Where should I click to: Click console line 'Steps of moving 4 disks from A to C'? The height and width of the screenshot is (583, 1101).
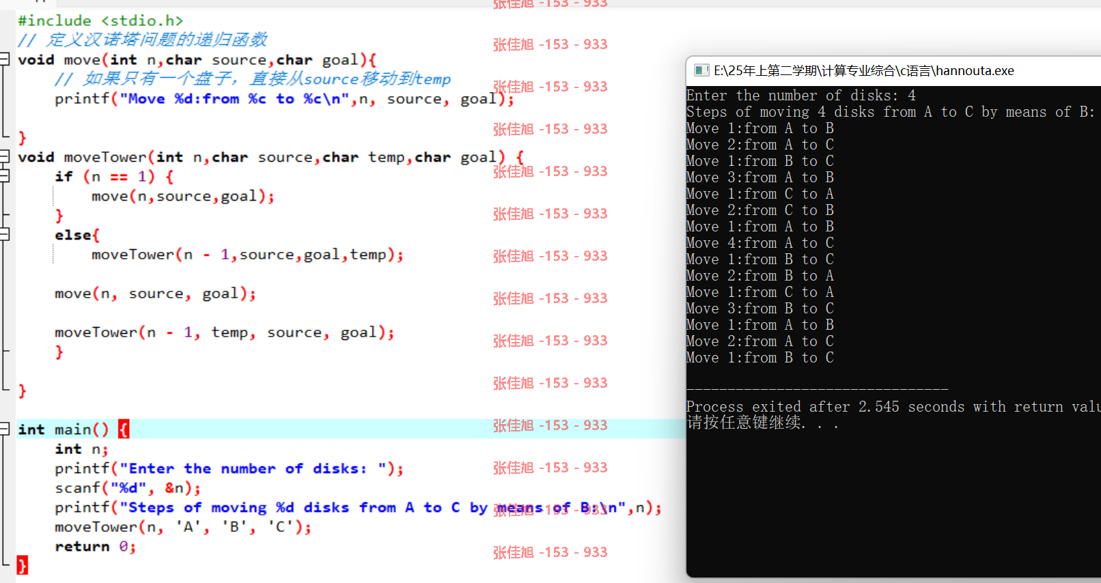tap(891, 112)
